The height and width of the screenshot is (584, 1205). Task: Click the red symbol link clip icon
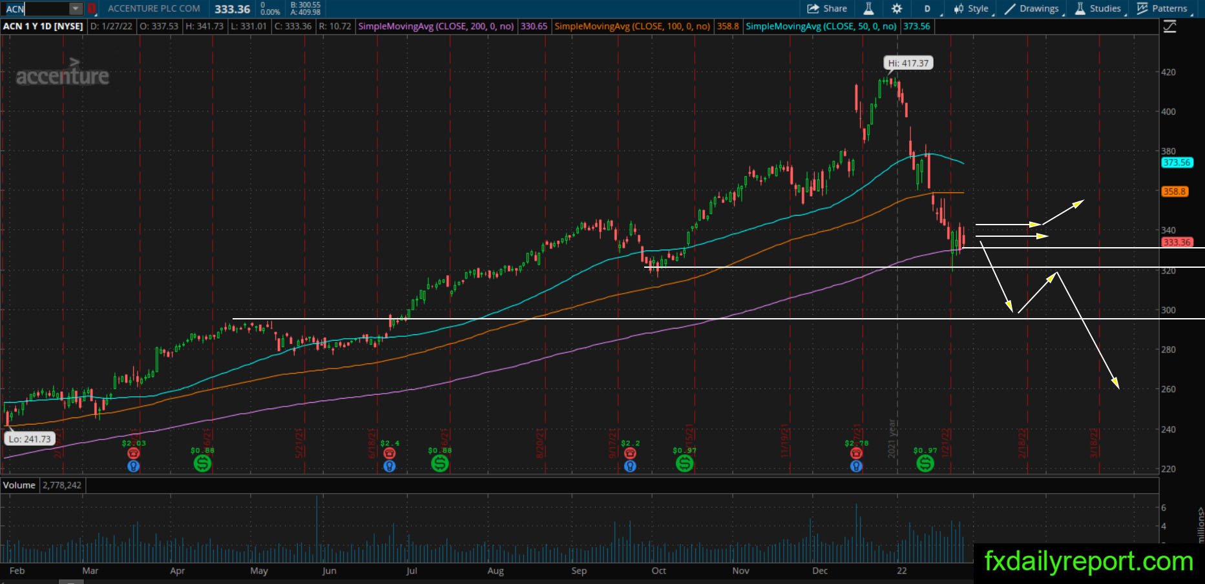[92, 8]
